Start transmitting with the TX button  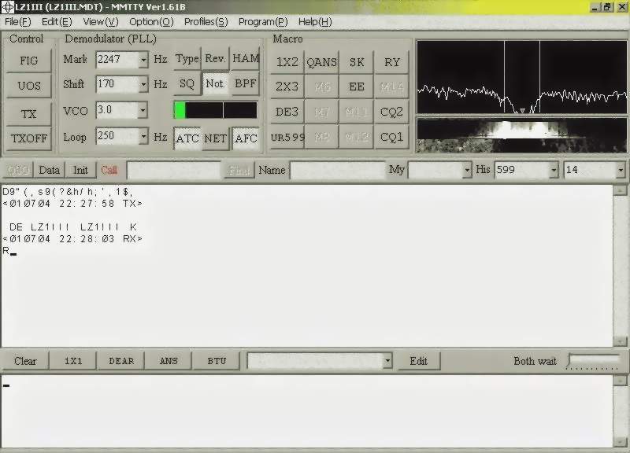28,114
